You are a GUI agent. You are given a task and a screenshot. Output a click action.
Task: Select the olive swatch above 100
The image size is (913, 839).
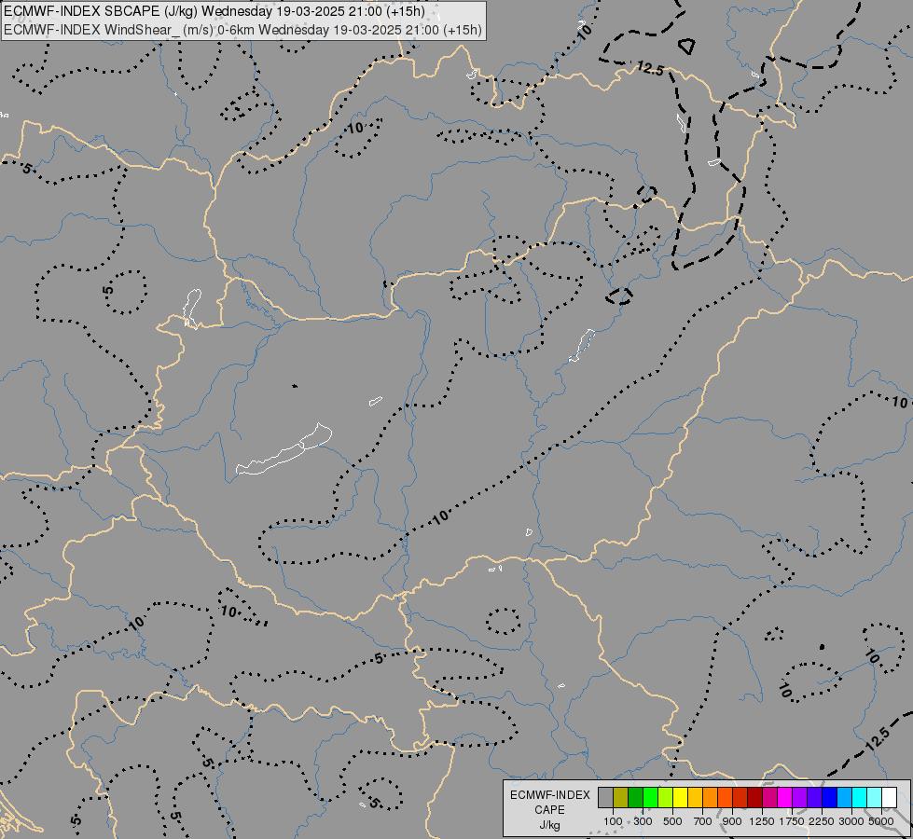click(621, 798)
